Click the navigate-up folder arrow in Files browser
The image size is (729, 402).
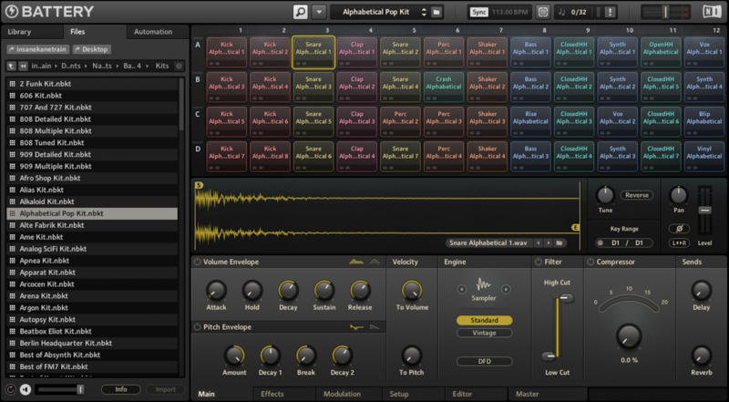(x=12, y=66)
